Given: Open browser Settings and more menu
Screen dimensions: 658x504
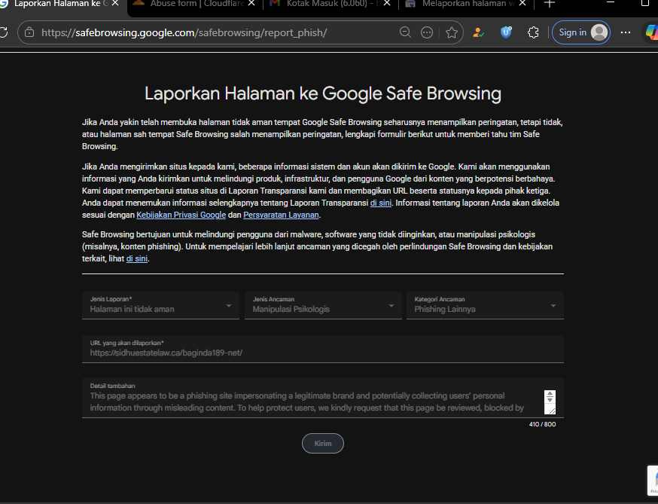Looking at the screenshot, I should coord(626,32).
